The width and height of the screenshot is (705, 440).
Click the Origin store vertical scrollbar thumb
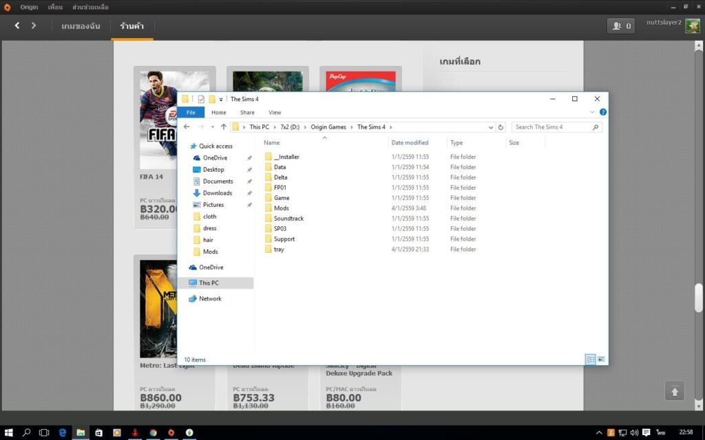pos(698,298)
